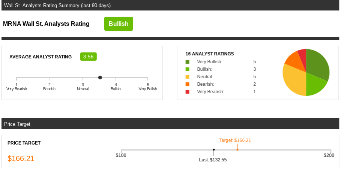This screenshot has height=170, width=341.
Task: Click the '16 ANALYST RATINGS' heading
Action: [x=210, y=54]
